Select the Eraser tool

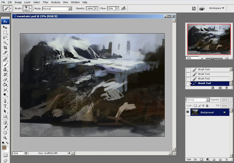pos(5,79)
